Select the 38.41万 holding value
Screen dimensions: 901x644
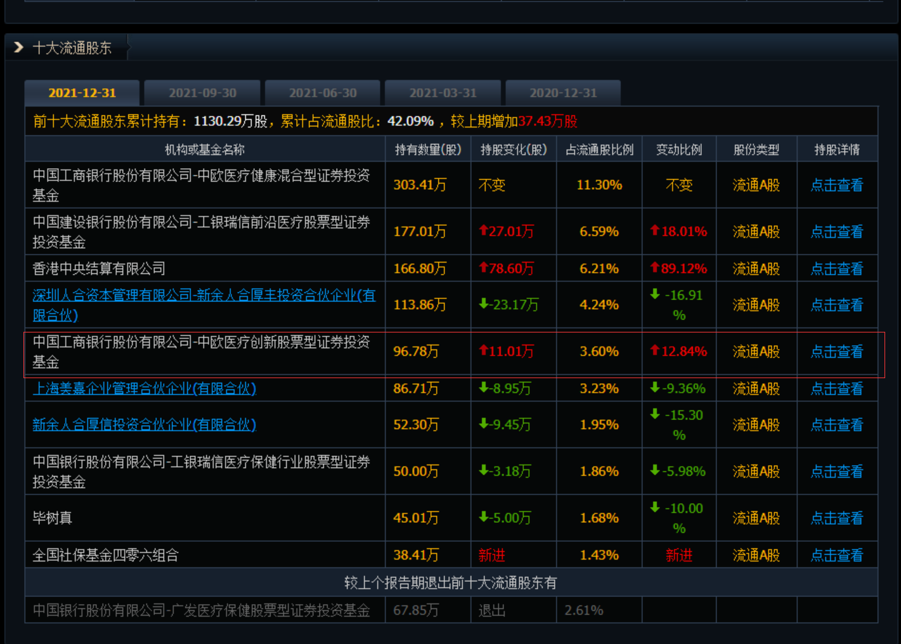point(416,555)
